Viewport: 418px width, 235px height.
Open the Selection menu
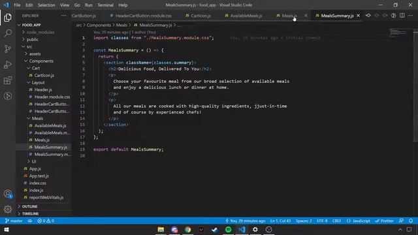pyautogui.click(x=46, y=5)
